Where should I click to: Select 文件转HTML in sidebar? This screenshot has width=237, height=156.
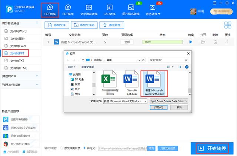pyautogui.click(x=21, y=68)
